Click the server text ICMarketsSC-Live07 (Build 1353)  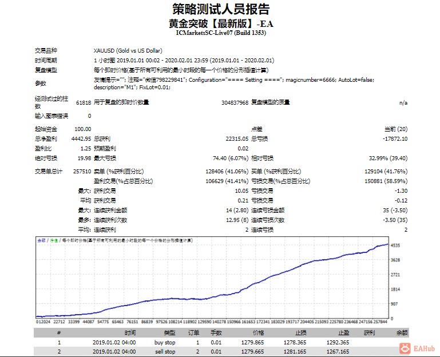(221, 33)
